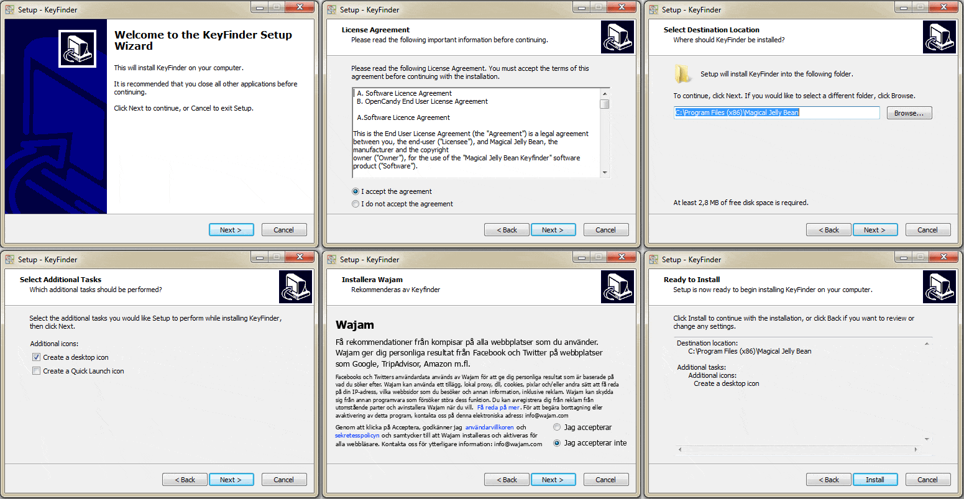The image size is (964, 499).
Task: Click scroll down arrow in license text box
Action: click(x=604, y=173)
